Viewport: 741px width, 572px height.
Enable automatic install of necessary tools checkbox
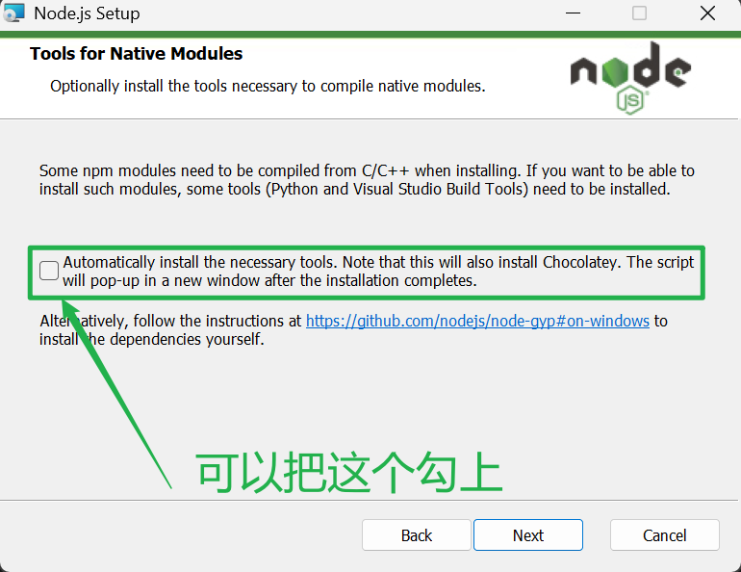pos(49,271)
